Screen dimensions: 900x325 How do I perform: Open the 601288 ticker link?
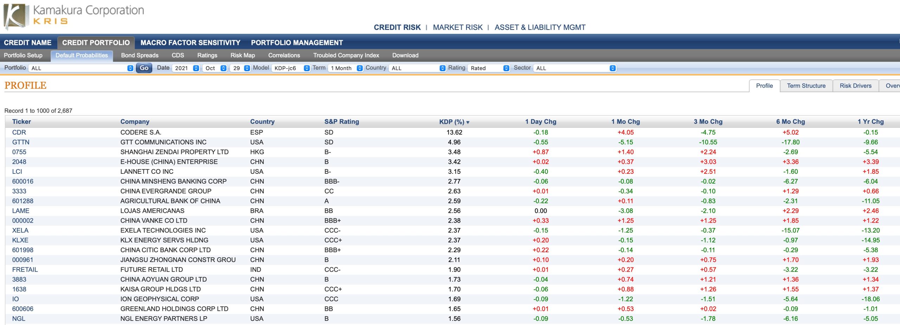(23, 202)
